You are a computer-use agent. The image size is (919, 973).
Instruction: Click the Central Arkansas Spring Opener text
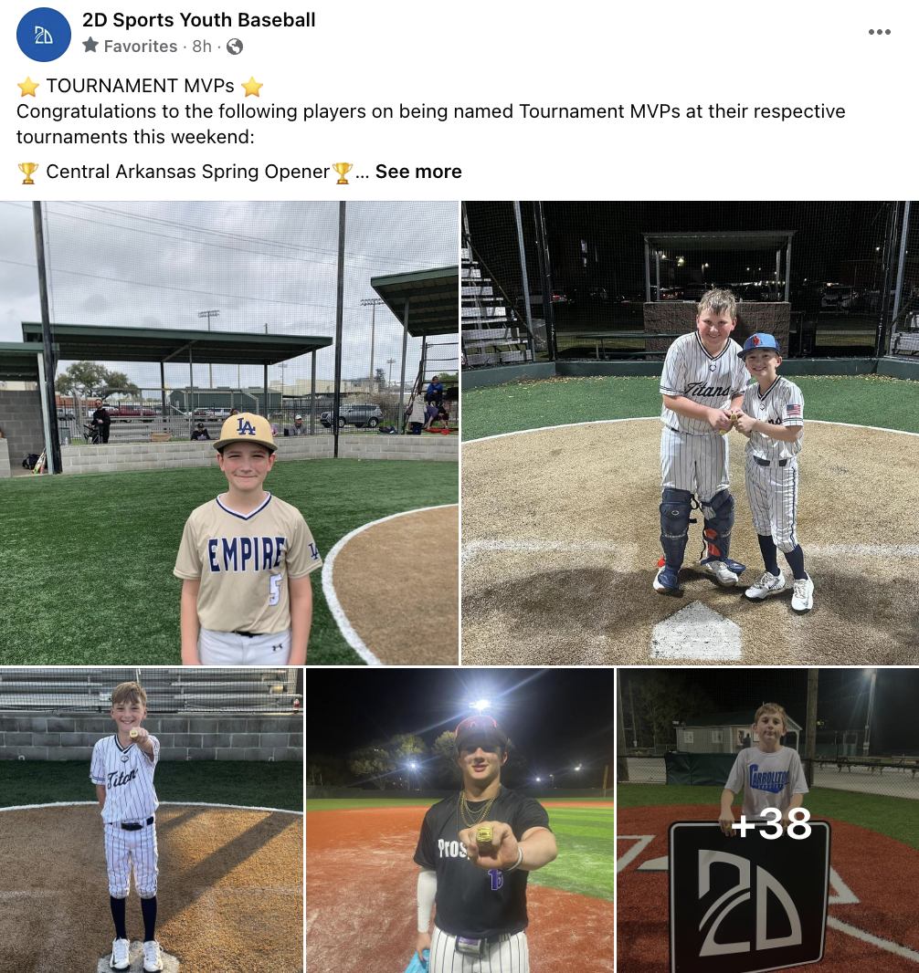point(187,172)
